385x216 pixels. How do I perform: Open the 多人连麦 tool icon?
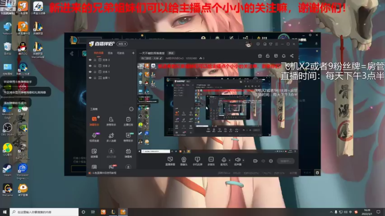point(111,137)
